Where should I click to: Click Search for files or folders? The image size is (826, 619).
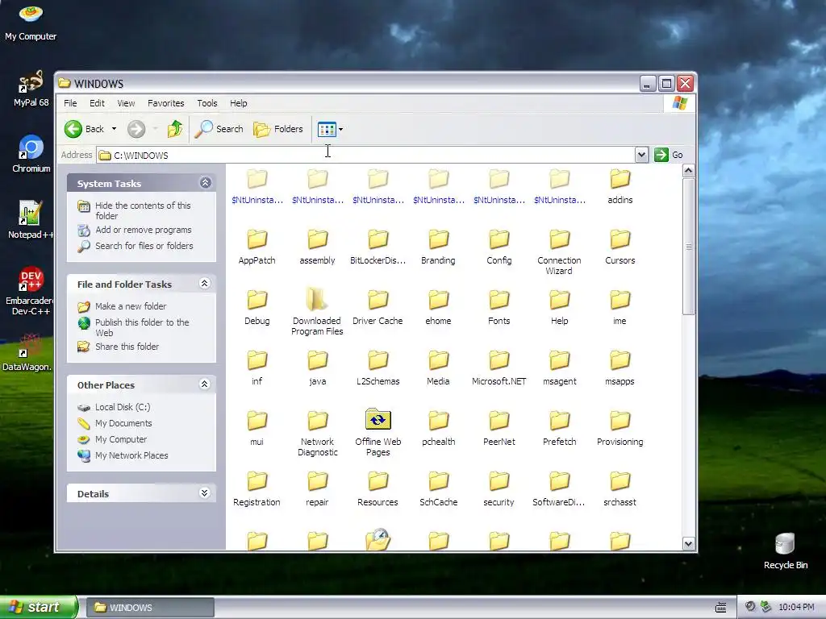(x=144, y=246)
